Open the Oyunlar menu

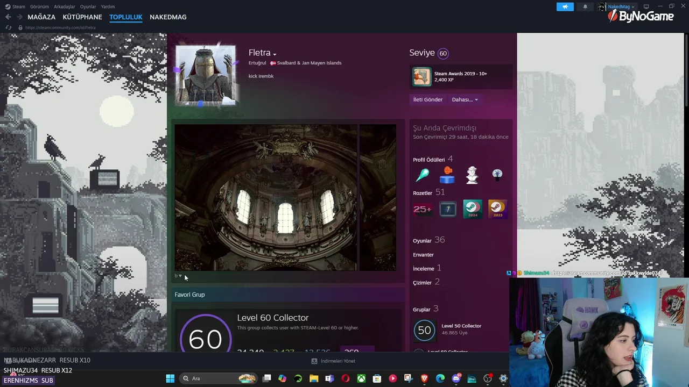click(x=88, y=6)
